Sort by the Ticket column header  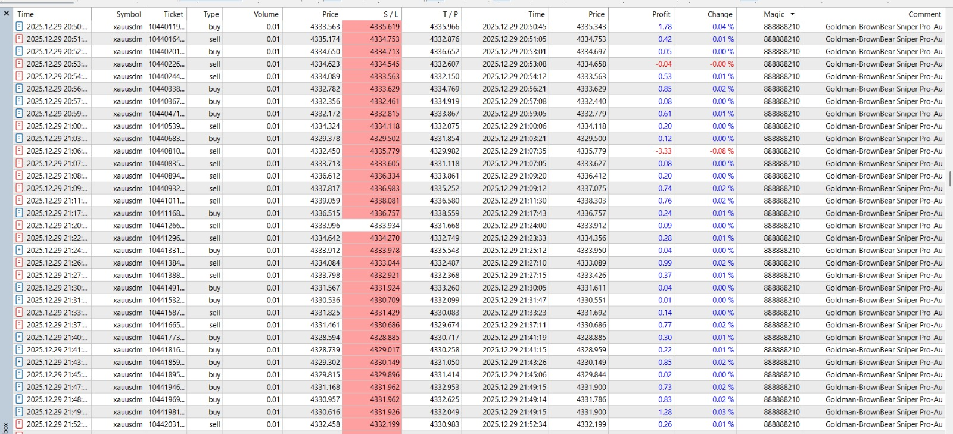pyautogui.click(x=173, y=14)
